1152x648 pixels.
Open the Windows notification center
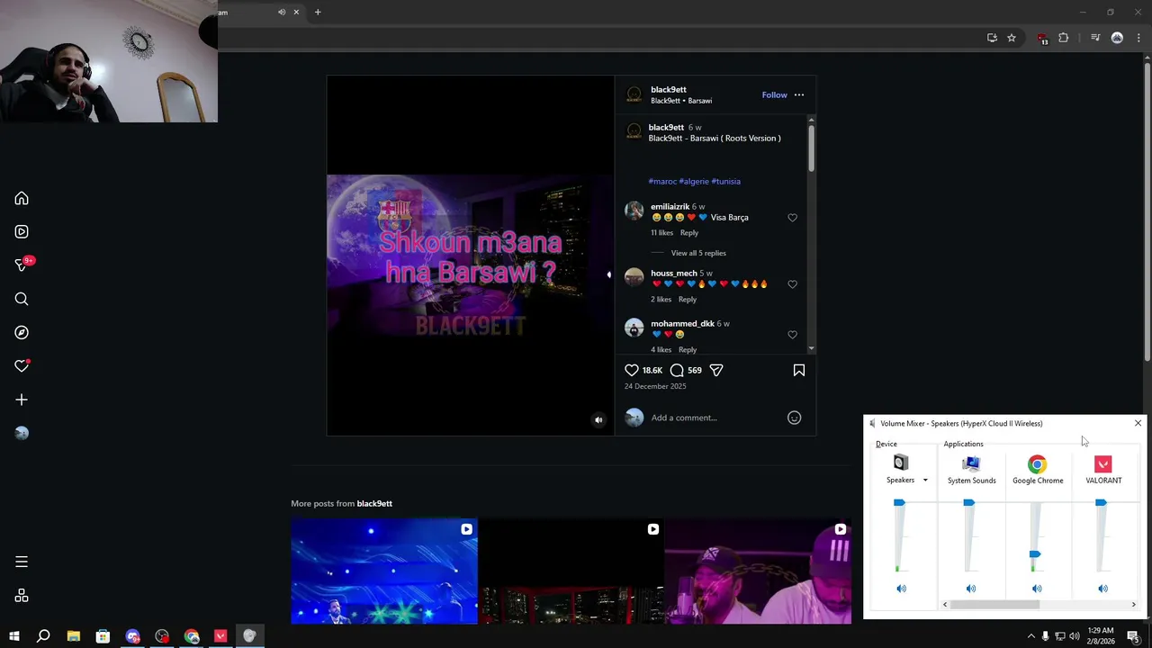(x=1133, y=636)
